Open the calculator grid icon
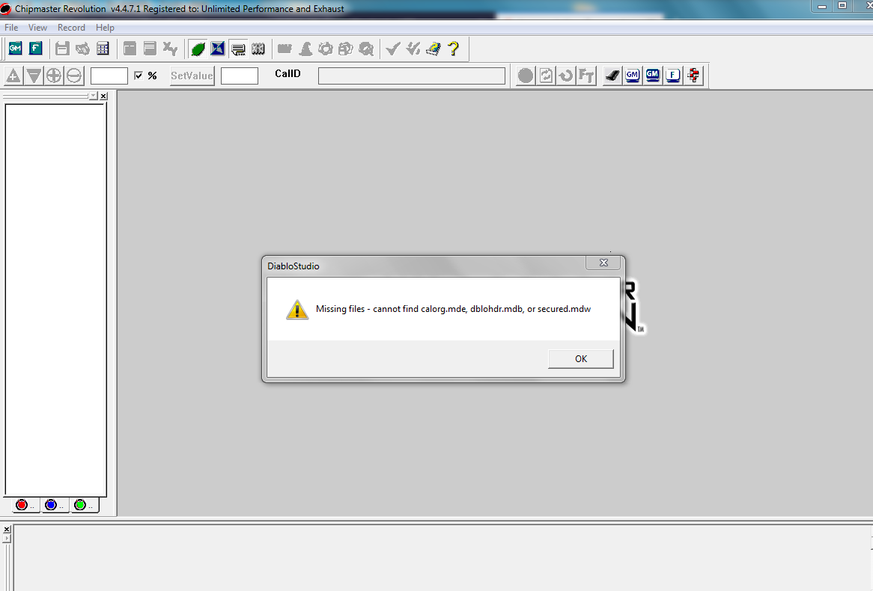This screenshot has height=591, width=873. [103, 49]
